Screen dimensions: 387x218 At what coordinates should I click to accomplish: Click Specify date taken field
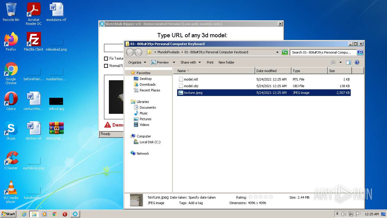pos(202,197)
